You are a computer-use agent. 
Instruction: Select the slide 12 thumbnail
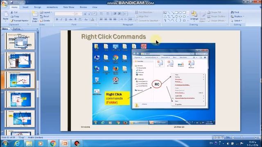(20, 99)
